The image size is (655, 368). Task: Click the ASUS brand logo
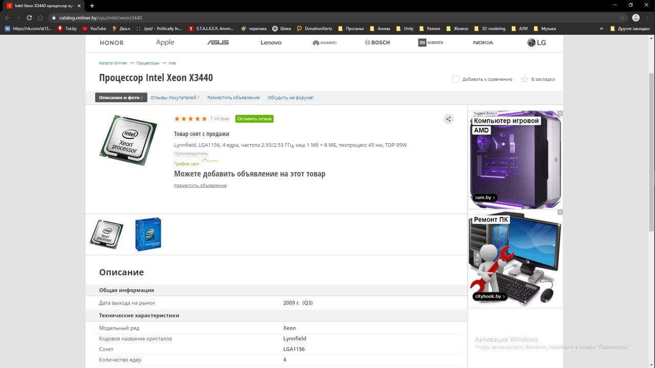pyautogui.click(x=218, y=42)
